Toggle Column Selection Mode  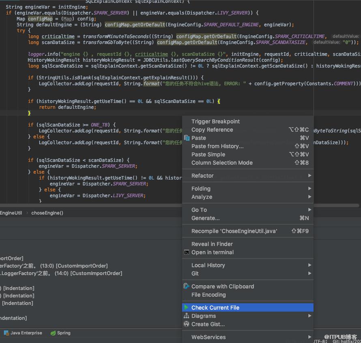coord(222,163)
